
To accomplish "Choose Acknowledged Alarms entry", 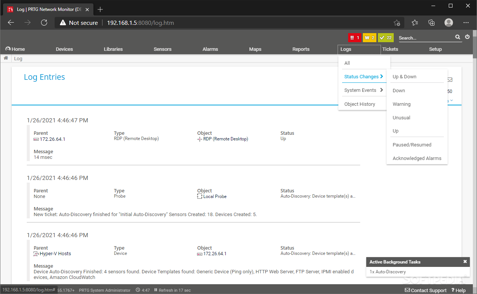I will [417, 158].
